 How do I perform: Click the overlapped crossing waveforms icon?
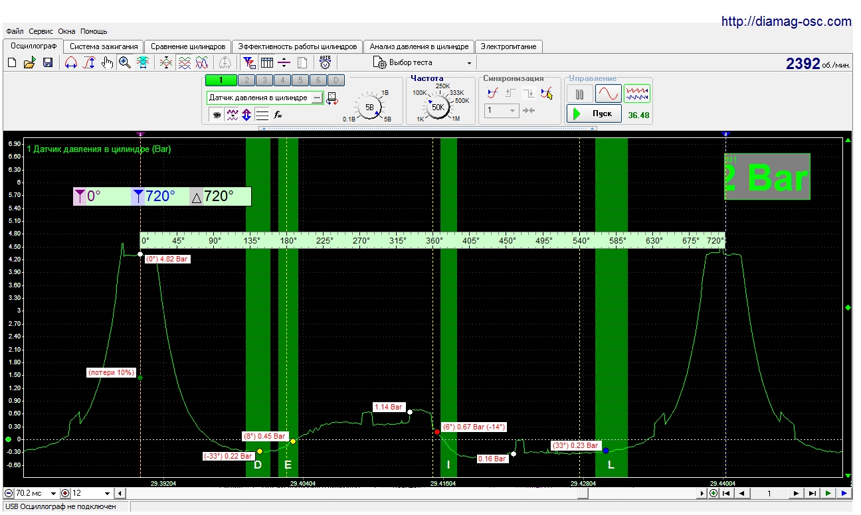pyautogui.click(x=166, y=62)
